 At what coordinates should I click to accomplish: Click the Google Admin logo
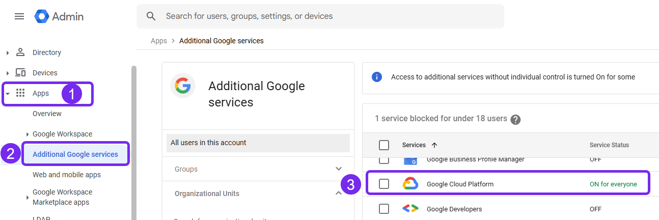click(41, 16)
